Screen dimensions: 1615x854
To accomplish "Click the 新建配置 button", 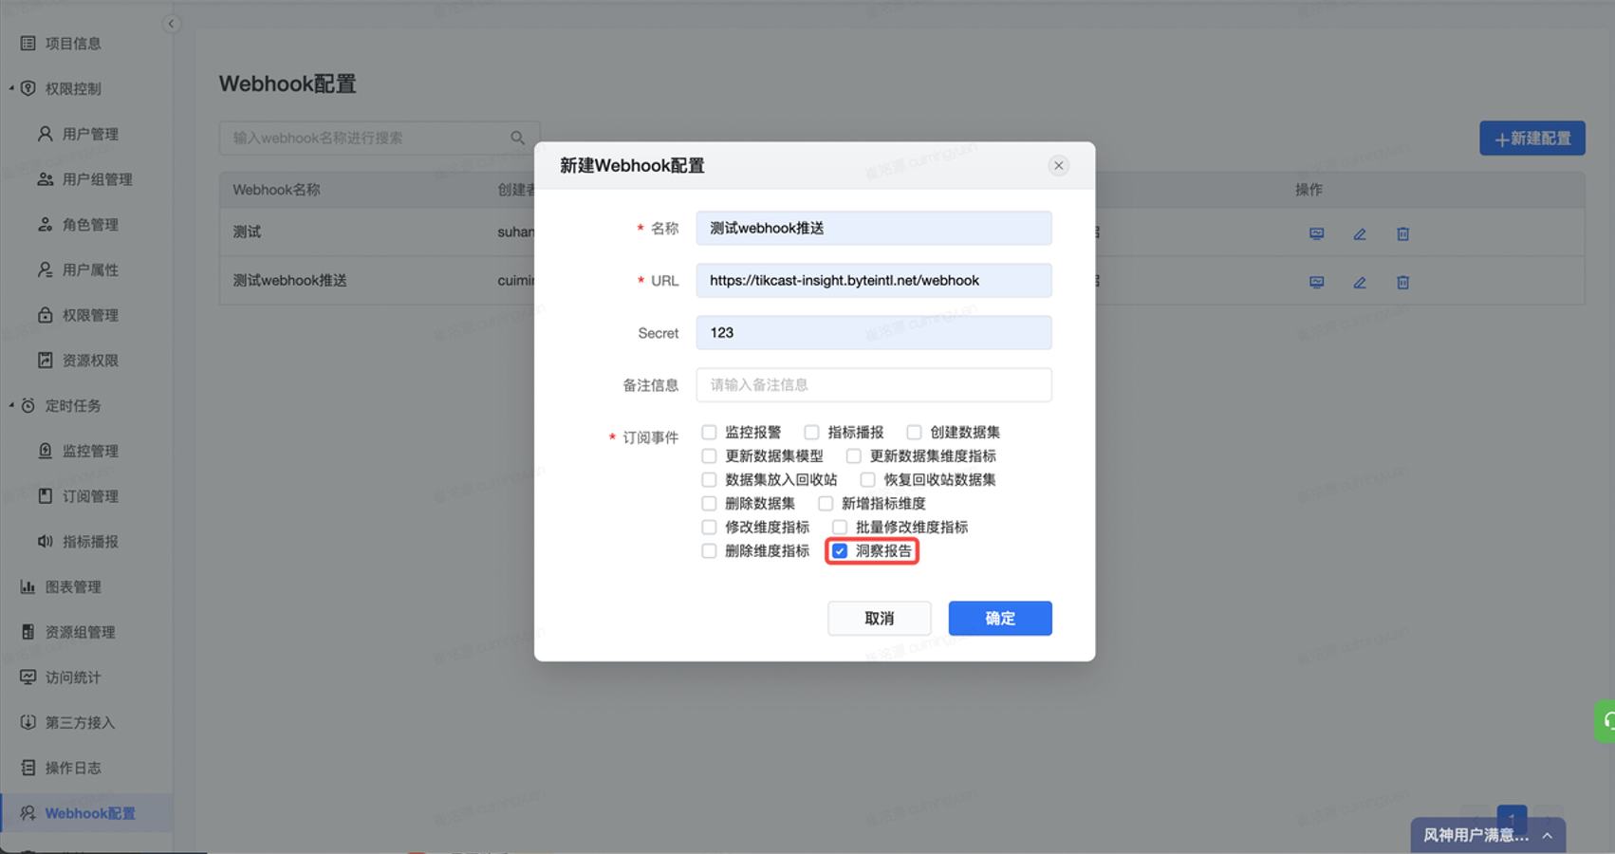I will pyautogui.click(x=1532, y=139).
